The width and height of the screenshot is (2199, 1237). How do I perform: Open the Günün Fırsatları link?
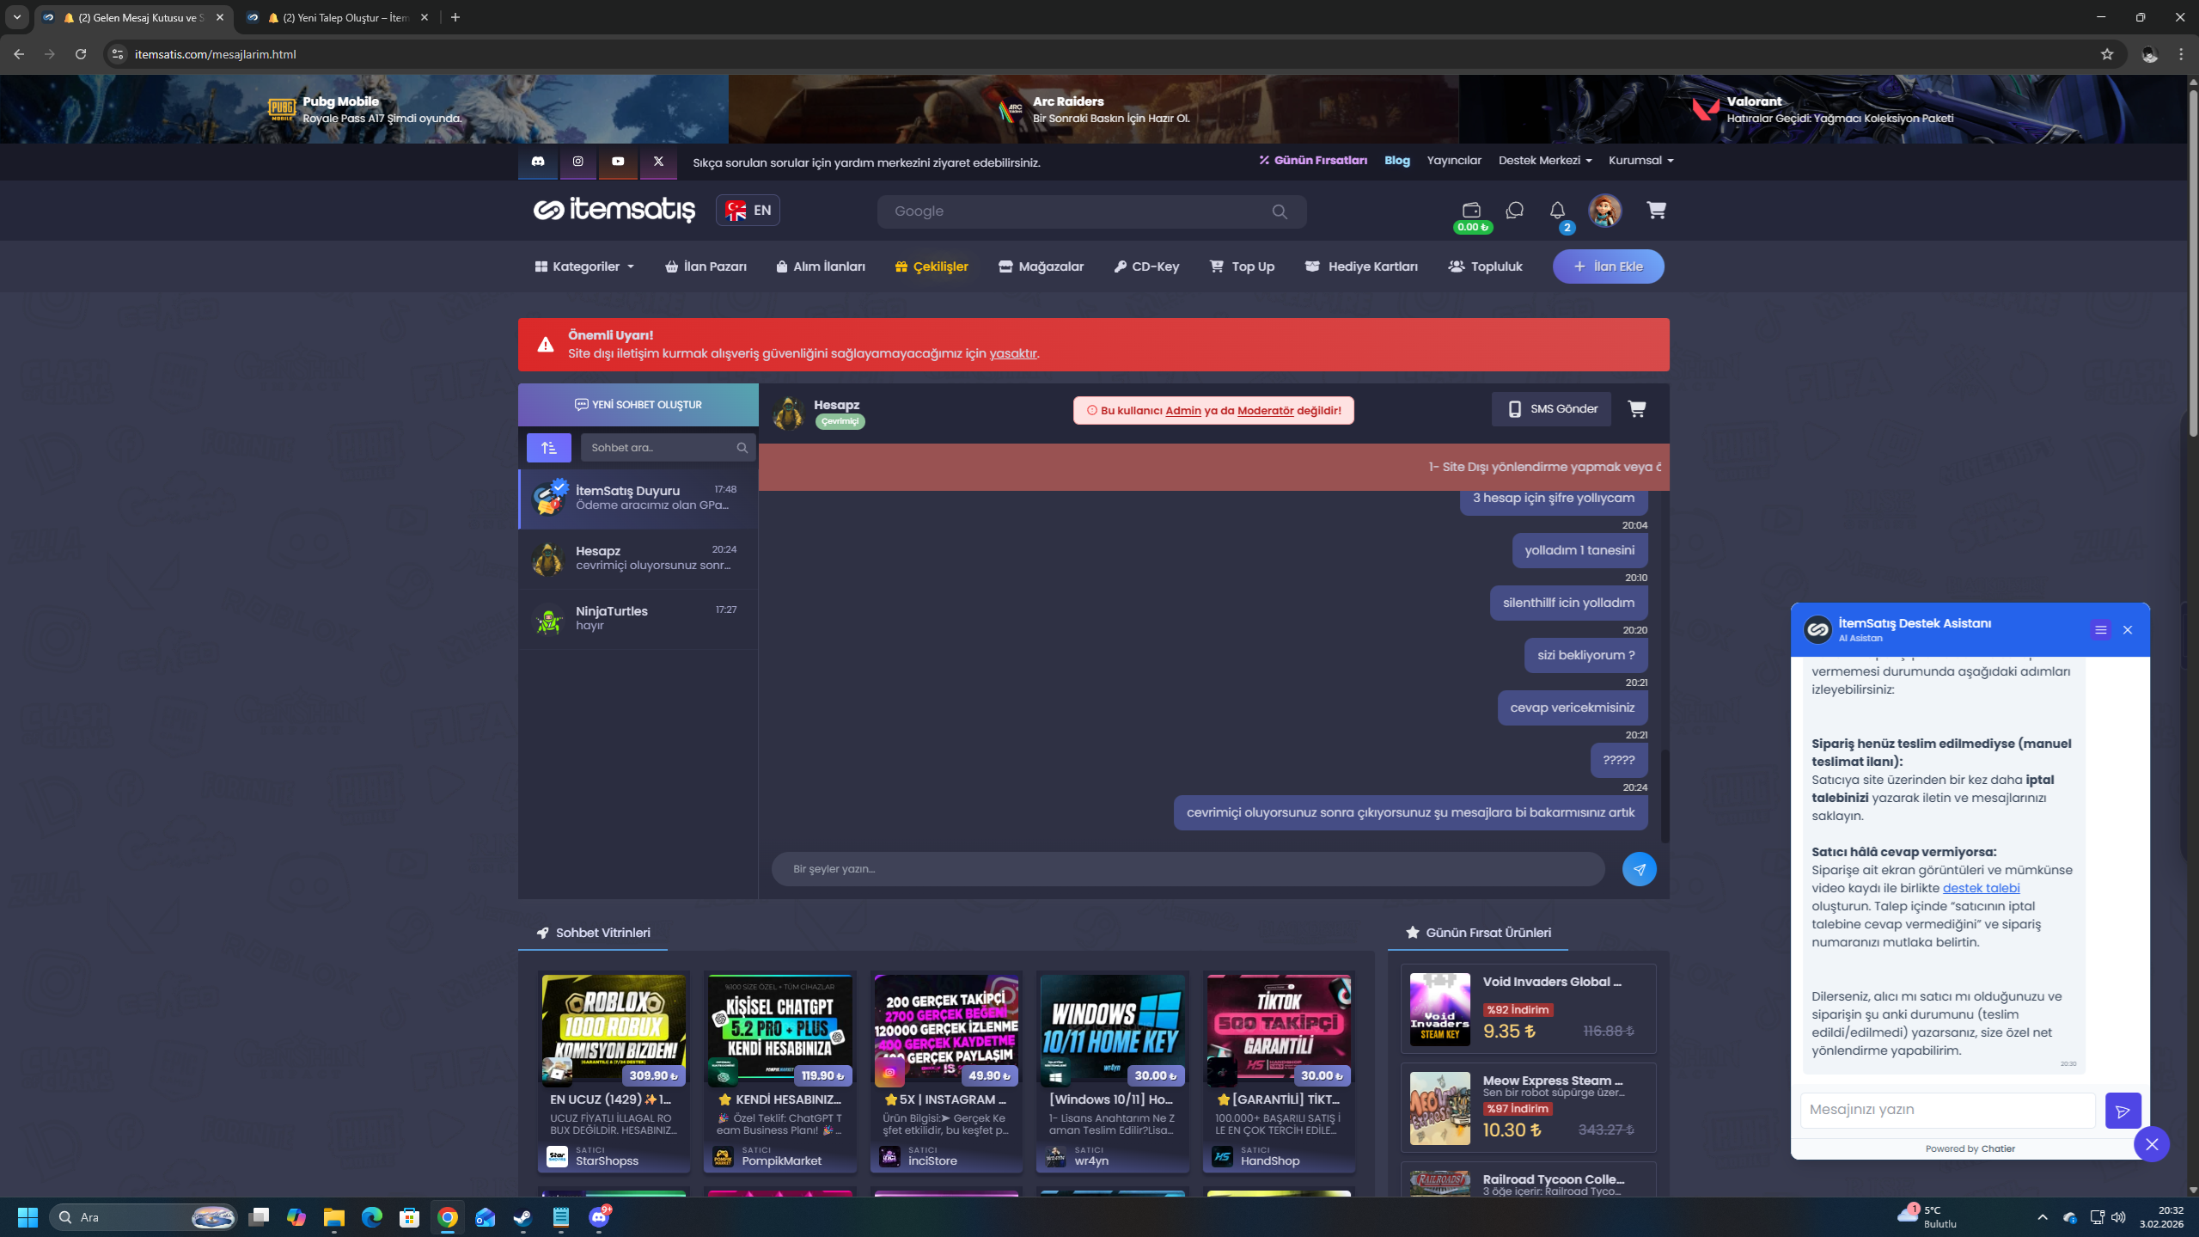[1313, 161]
